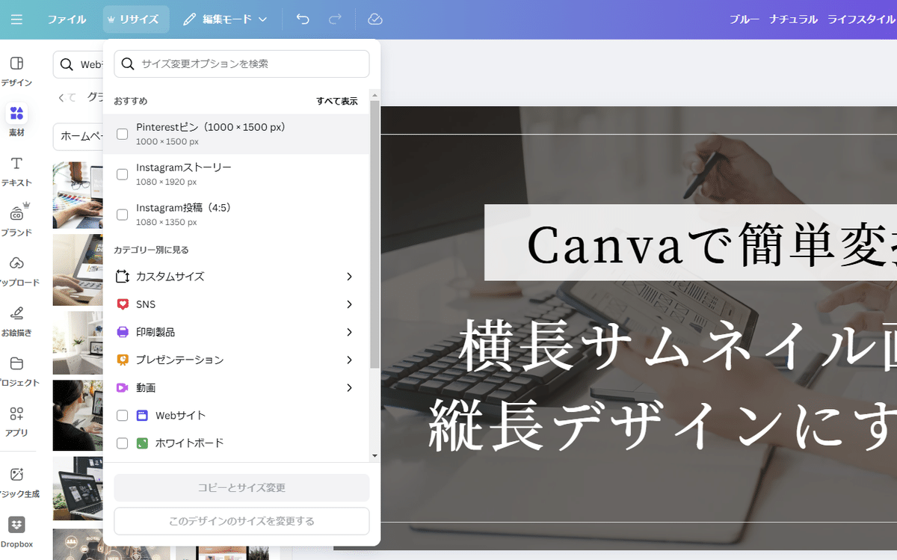Click the ホワイトボード green icon

(x=142, y=443)
